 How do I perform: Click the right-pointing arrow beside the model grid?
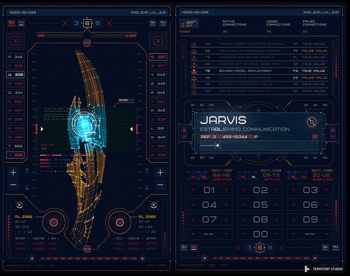[x=42, y=129]
